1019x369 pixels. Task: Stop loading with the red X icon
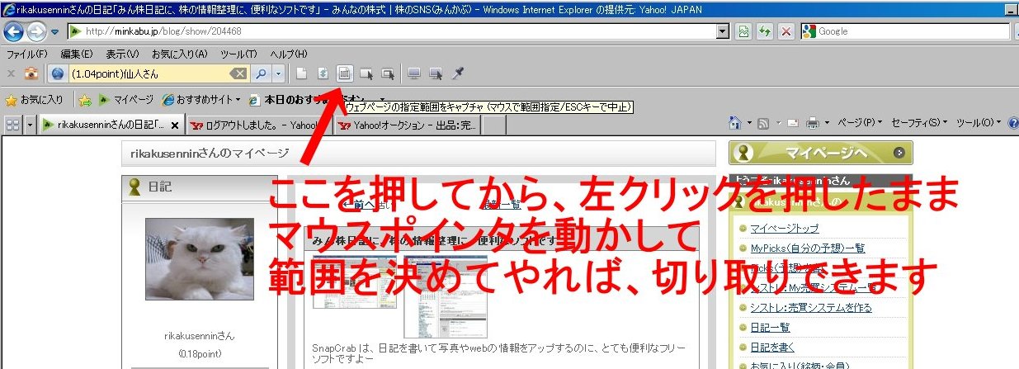point(786,31)
